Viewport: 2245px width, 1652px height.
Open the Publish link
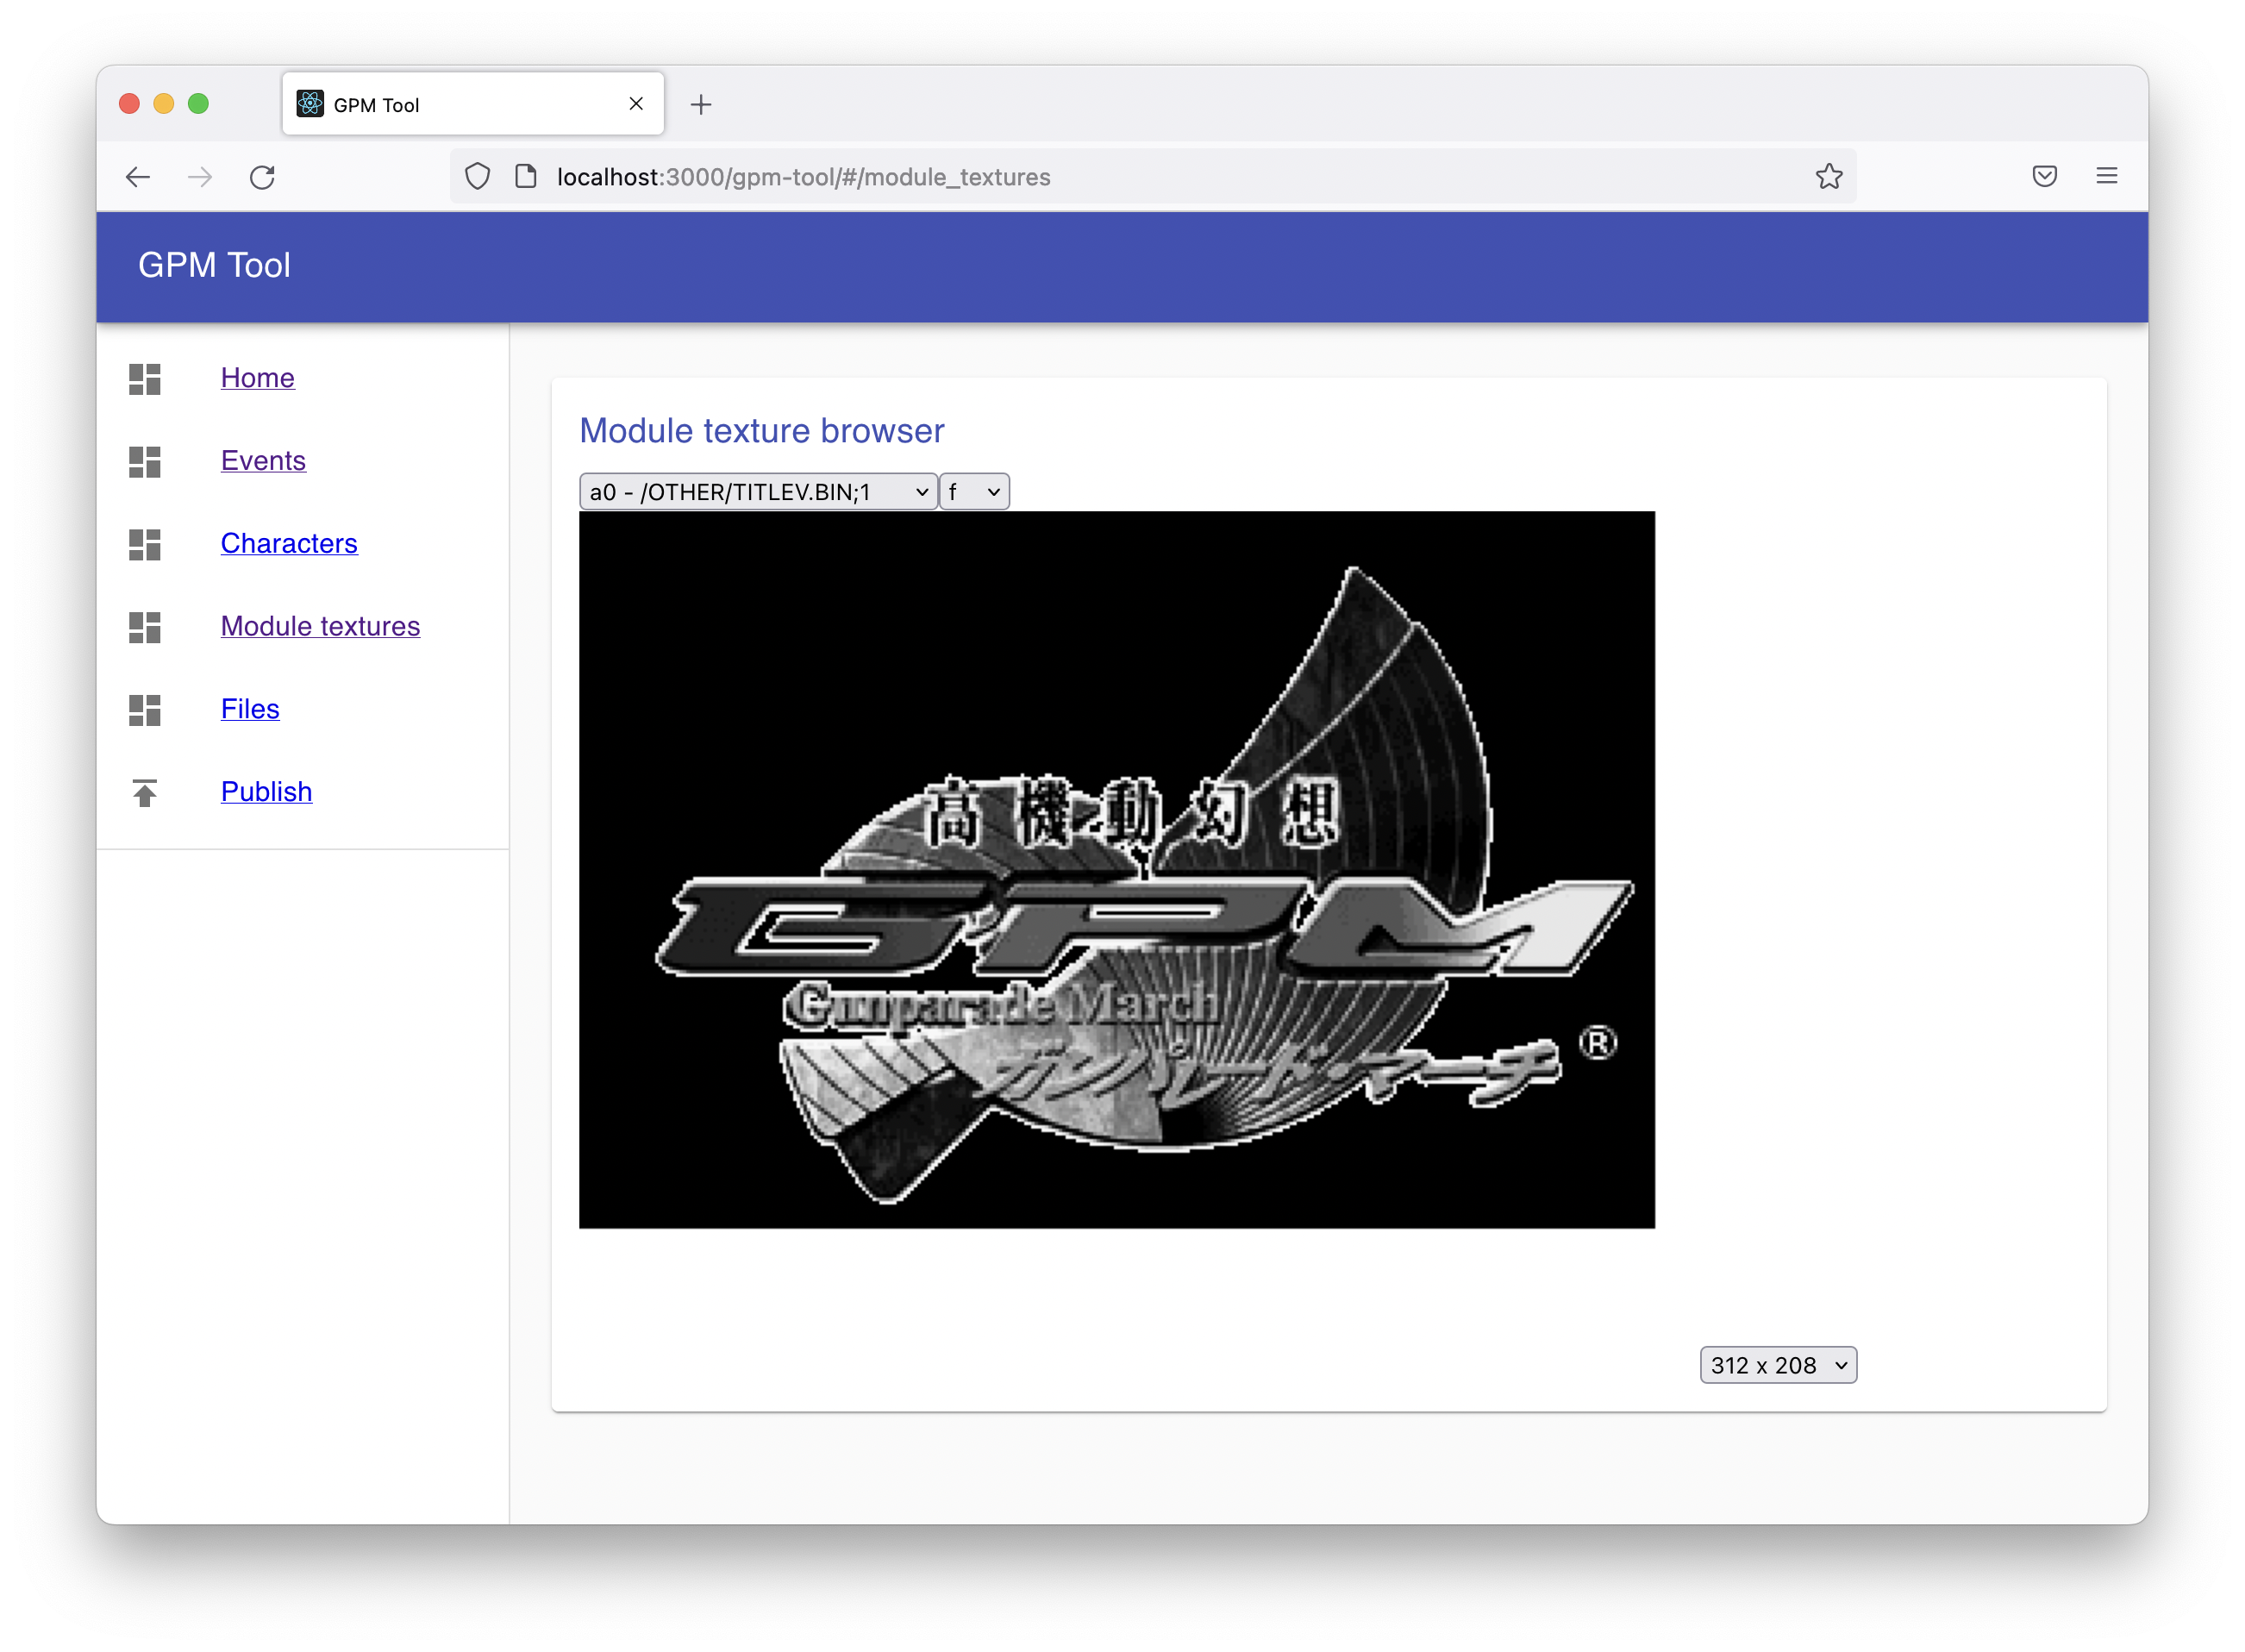click(266, 791)
